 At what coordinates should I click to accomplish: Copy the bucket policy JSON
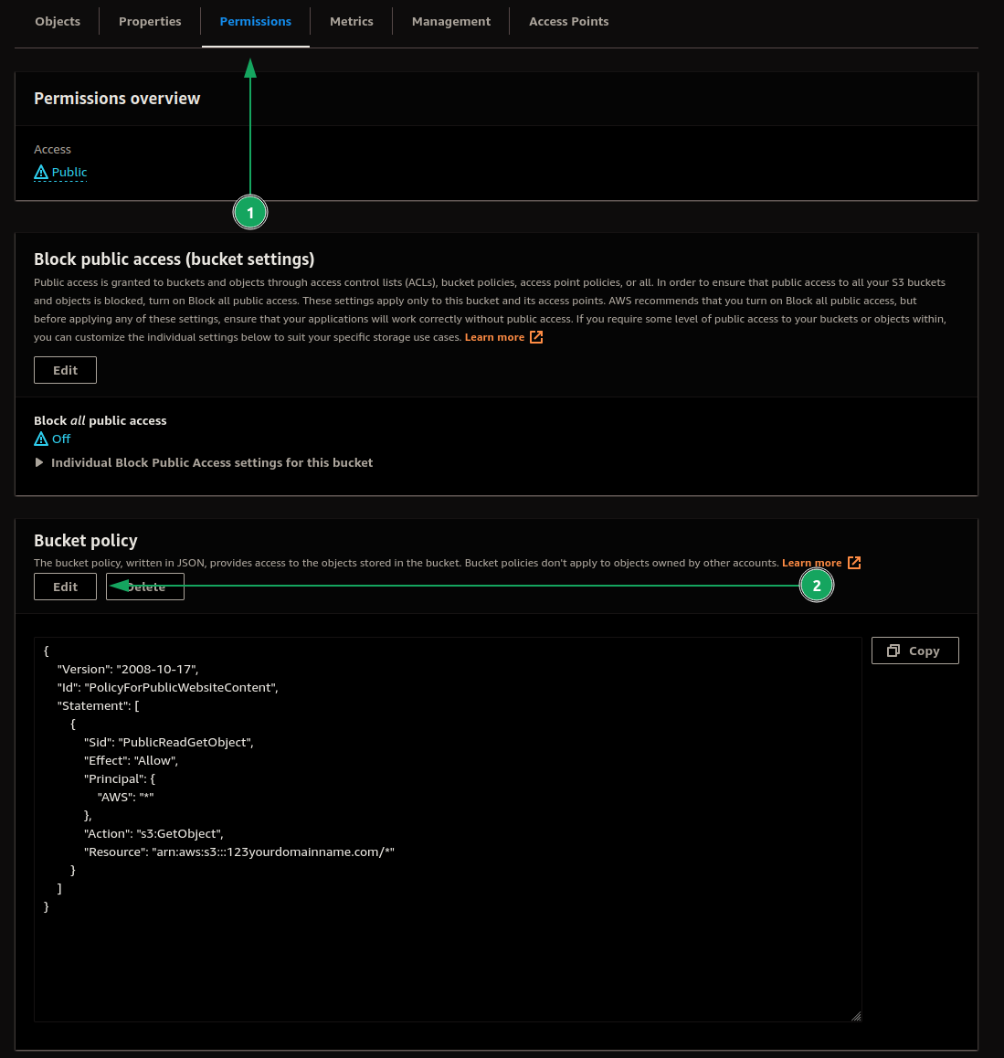[915, 651]
